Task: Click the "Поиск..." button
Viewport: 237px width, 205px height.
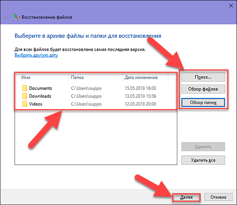Action: click(x=203, y=77)
